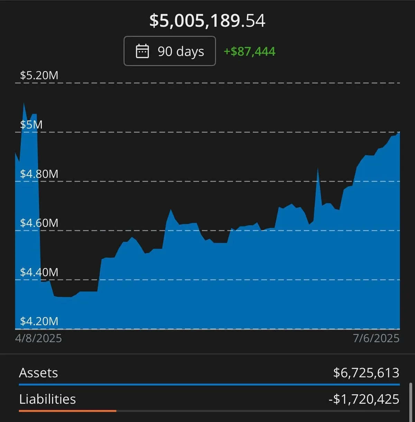The image size is (415, 422).
Task: Click the $5.20M axis label
Action: click(x=39, y=75)
